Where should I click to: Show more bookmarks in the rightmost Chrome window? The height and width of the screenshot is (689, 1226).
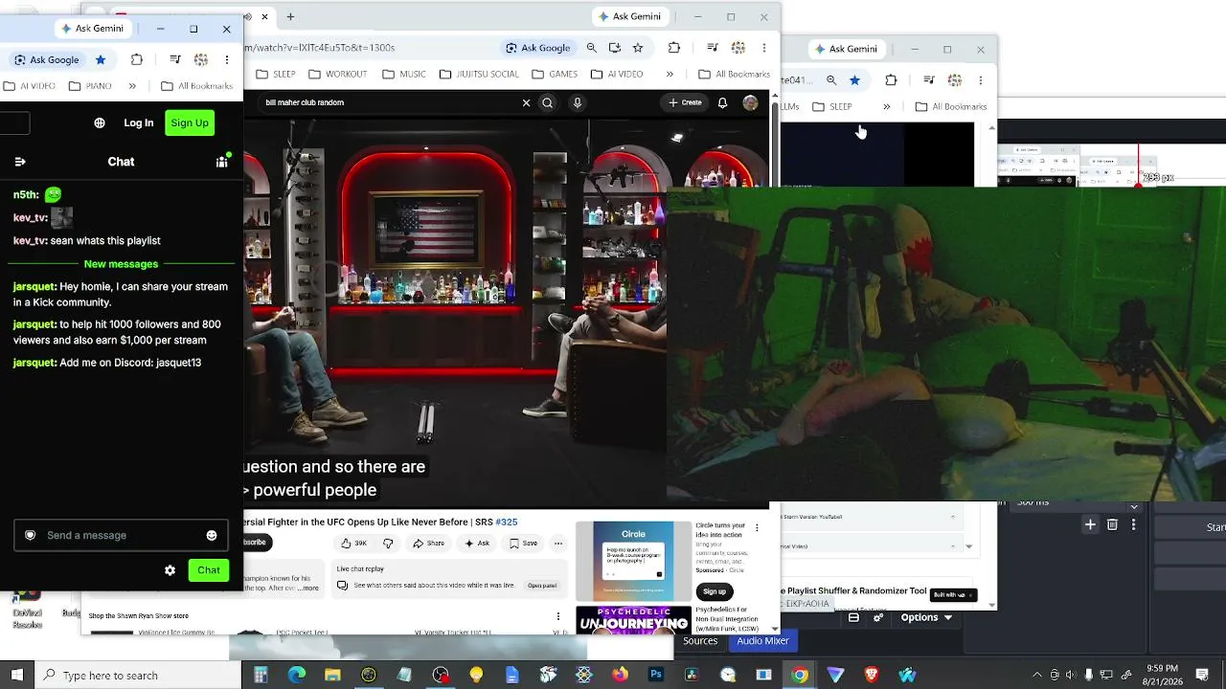[887, 106]
